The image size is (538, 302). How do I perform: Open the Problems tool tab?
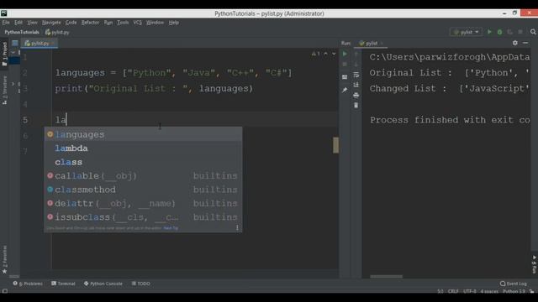[28, 284]
